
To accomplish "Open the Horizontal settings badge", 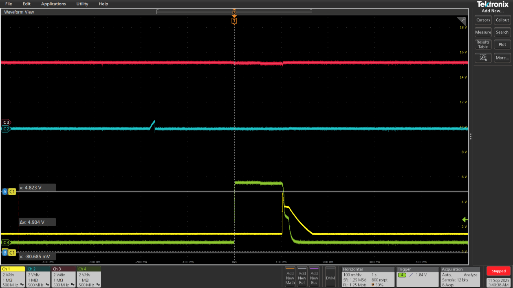I will coord(368,277).
